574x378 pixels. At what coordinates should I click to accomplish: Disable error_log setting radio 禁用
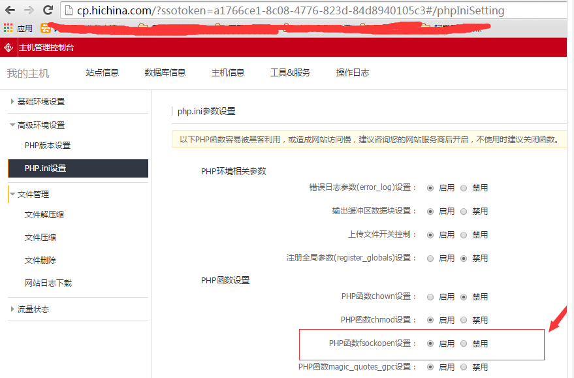[x=464, y=188]
